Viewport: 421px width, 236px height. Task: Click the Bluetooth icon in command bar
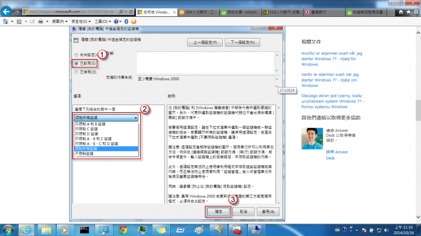pos(126,22)
